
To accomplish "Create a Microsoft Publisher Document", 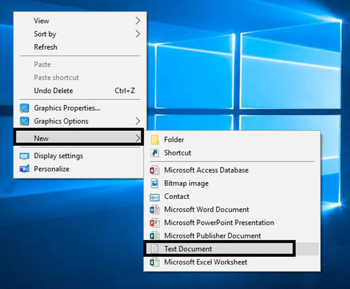I will point(232,236).
